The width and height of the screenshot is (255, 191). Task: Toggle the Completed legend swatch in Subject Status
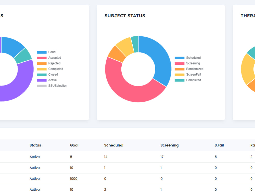180,80
